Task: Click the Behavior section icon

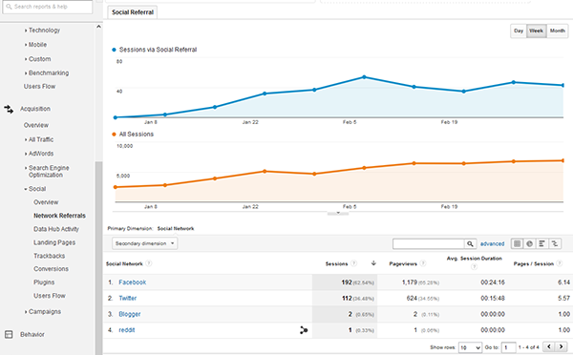Action: tap(9, 334)
